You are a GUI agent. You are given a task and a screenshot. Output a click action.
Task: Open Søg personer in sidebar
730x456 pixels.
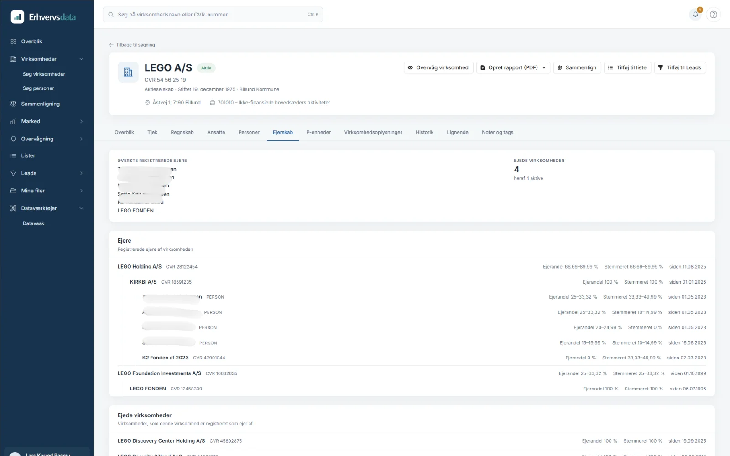(x=38, y=88)
